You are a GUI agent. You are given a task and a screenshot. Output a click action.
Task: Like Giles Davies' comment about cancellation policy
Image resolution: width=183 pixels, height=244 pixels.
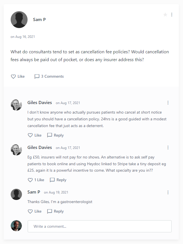tap(35, 135)
